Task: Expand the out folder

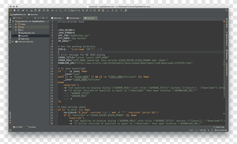Action: click(16, 27)
